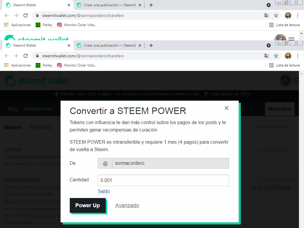This screenshot has width=304, height=228.
Task: Open user avatar on steemit wallet page
Action: pyautogui.click(x=285, y=80)
